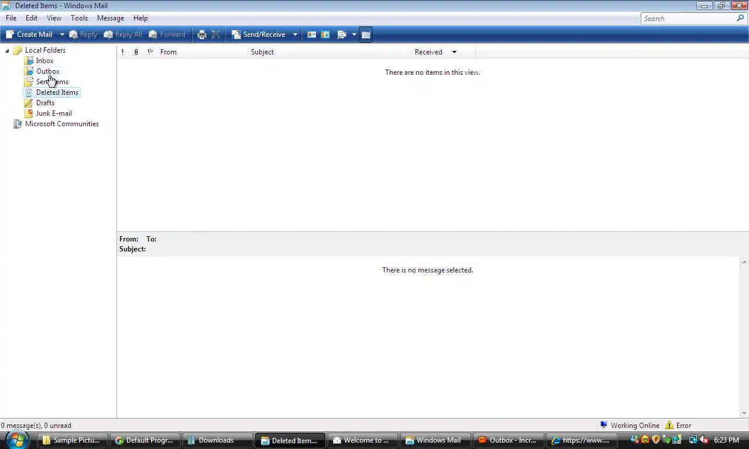Click the taskbar clock 6:23 PM
This screenshot has width=749, height=449.
726,440
